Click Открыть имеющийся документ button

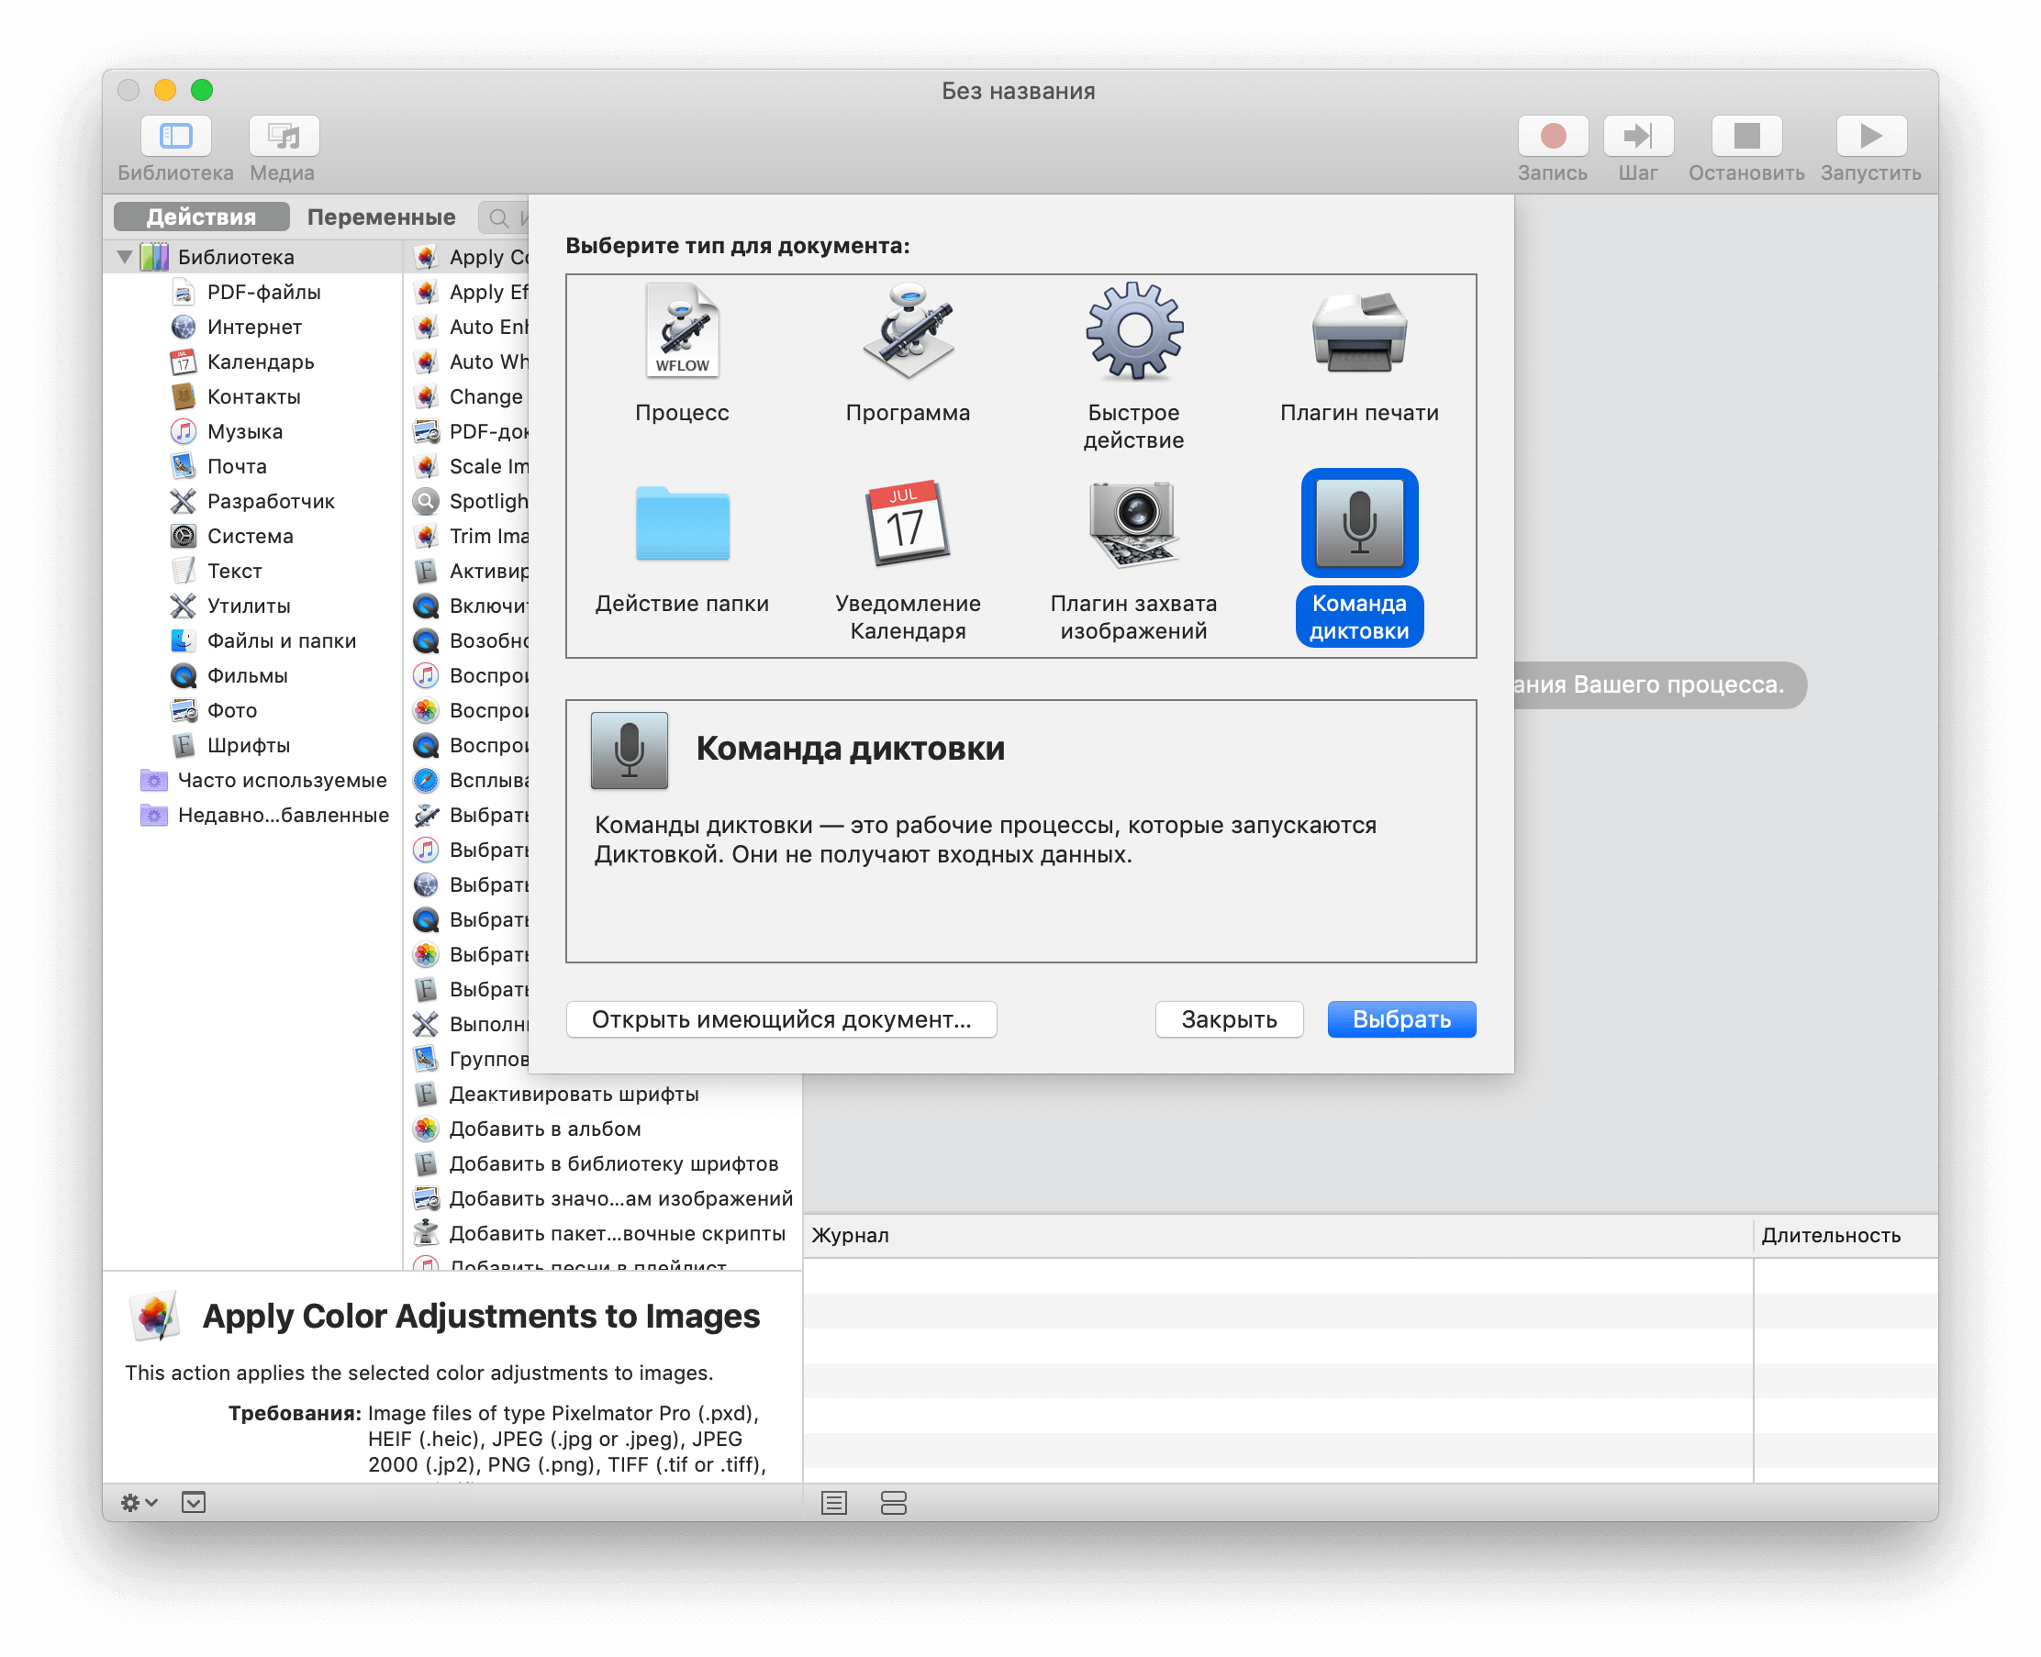(781, 1019)
